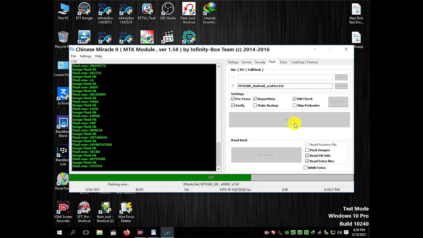Check the Pack Images option
Screen dimensions: 423x238
pos(307,150)
